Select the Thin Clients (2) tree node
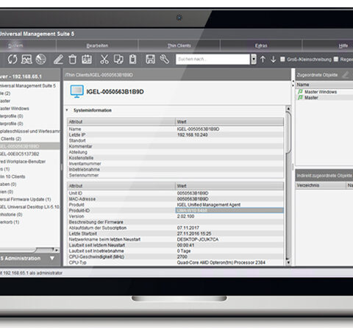This screenshot has height=336, width=353. [x=11, y=139]
